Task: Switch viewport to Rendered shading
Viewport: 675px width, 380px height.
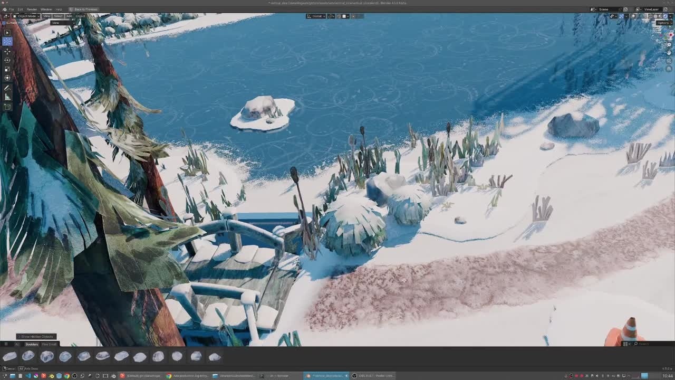Action: pyautogui.click(x=664, y=16)
